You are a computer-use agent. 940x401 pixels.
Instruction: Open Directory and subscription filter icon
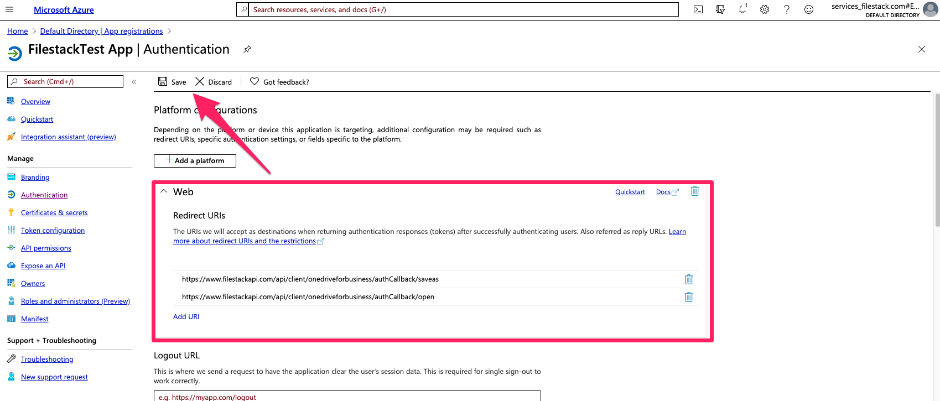click(x=720, y=9)
